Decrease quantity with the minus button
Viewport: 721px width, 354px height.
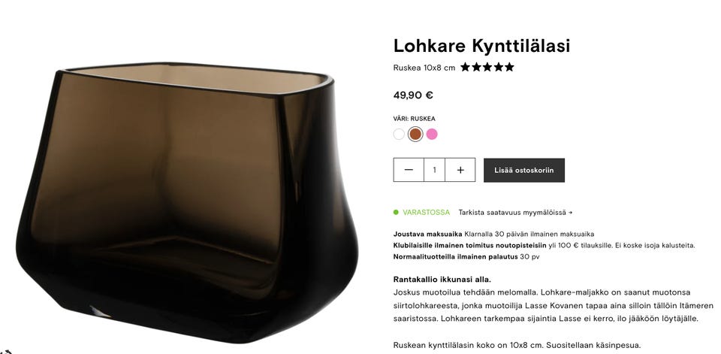tap(409, 170)
